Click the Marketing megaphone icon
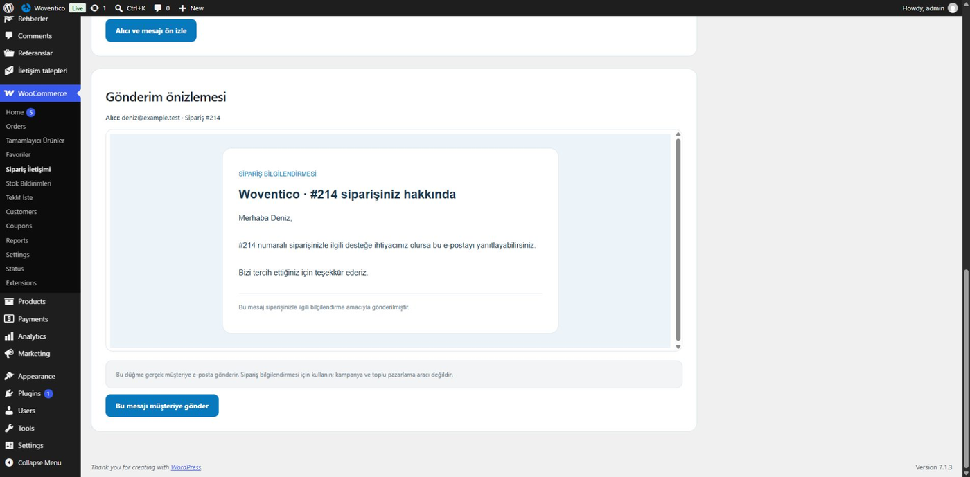 coord(9,354)
